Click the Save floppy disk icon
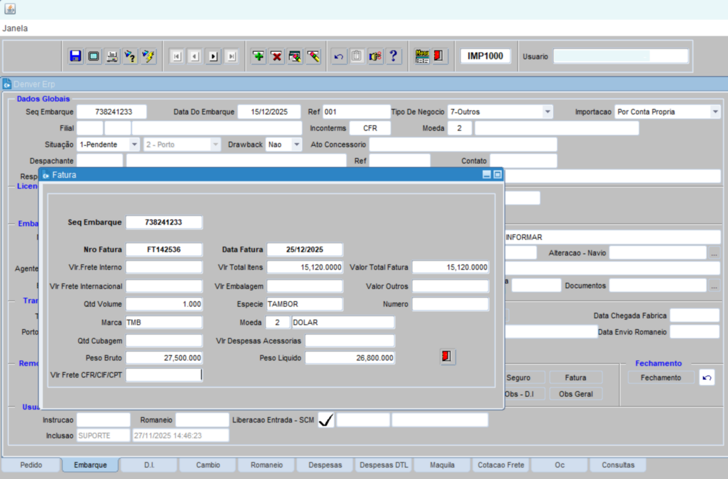The width and height of the screenshot is (728, 479). point(75,56)
